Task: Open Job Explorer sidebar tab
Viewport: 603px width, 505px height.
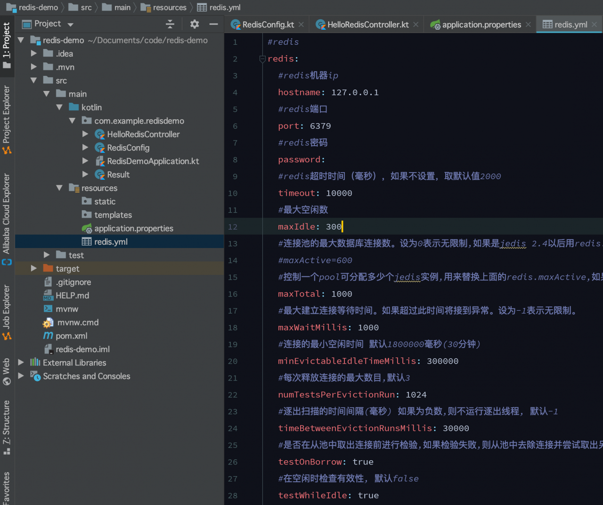Action: click(7, 312)
